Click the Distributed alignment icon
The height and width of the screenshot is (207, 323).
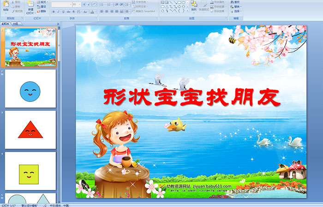click(121, 12)
